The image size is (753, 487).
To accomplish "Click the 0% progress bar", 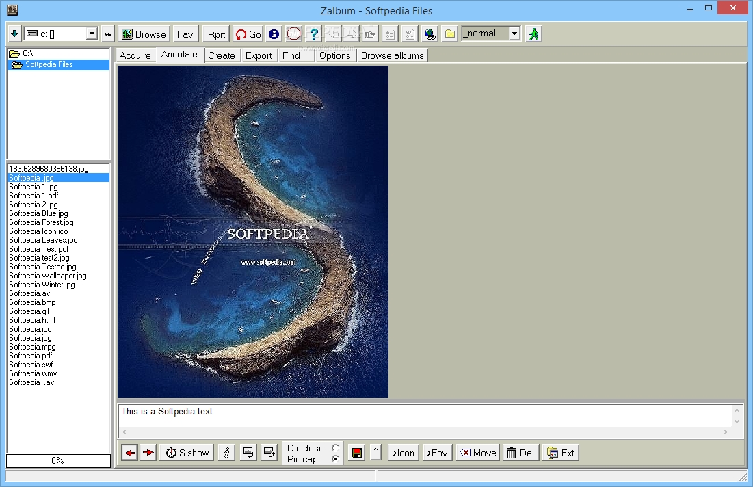I will [x=58, y=460].
